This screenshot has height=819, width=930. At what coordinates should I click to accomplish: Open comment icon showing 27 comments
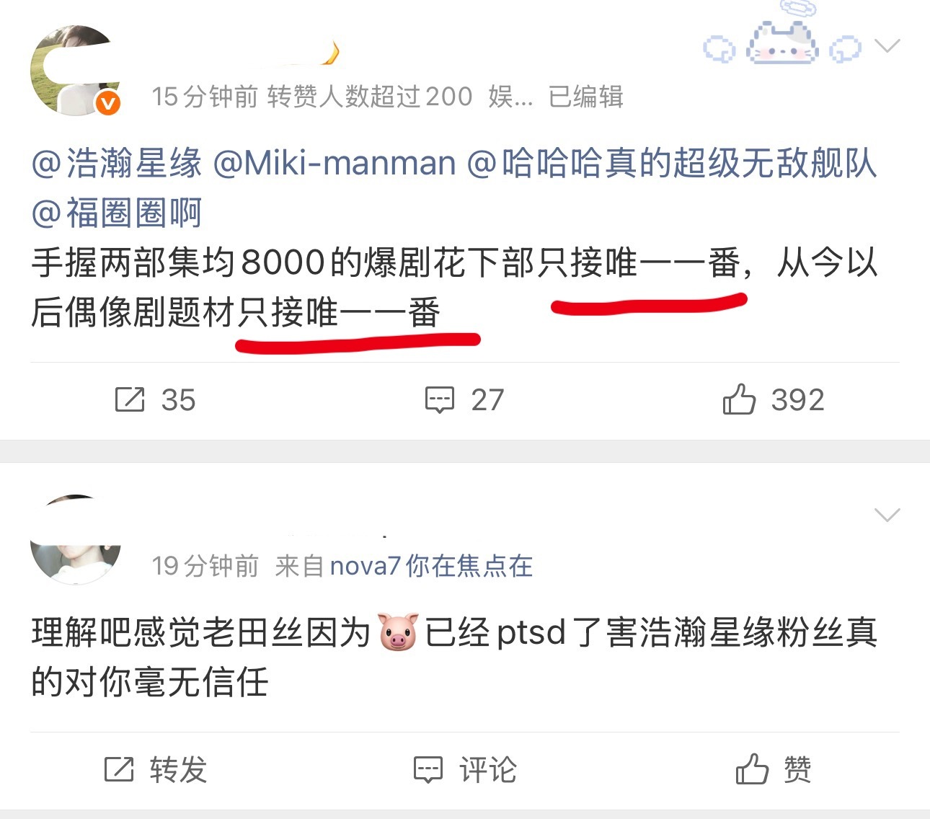(x=439, y=399)
